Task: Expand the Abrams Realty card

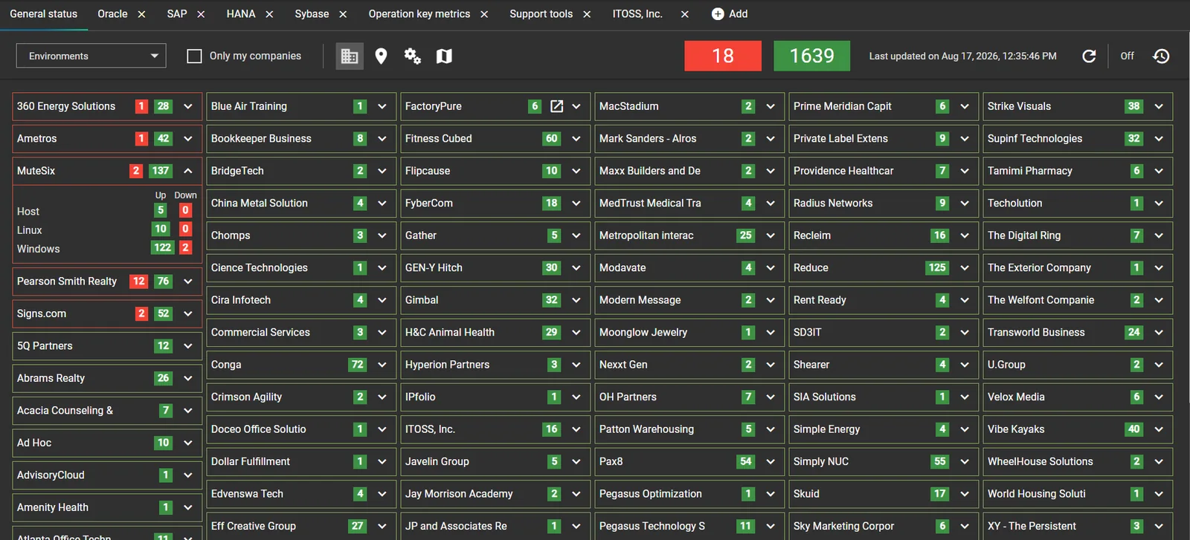Action: point(188,378)
